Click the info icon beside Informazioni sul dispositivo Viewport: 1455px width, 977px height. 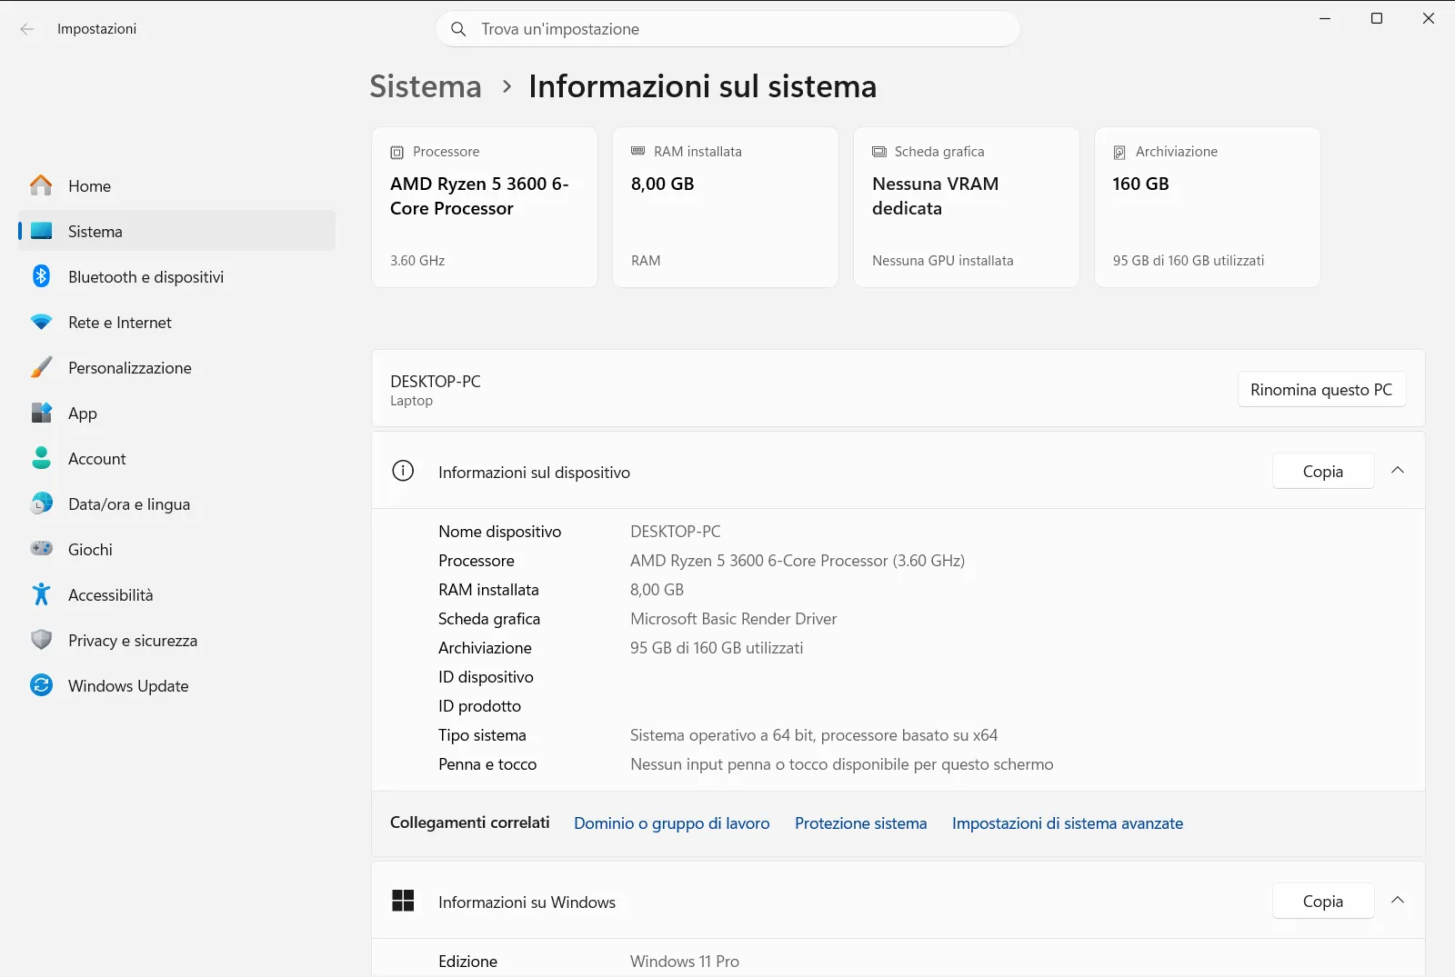point(403,471)
